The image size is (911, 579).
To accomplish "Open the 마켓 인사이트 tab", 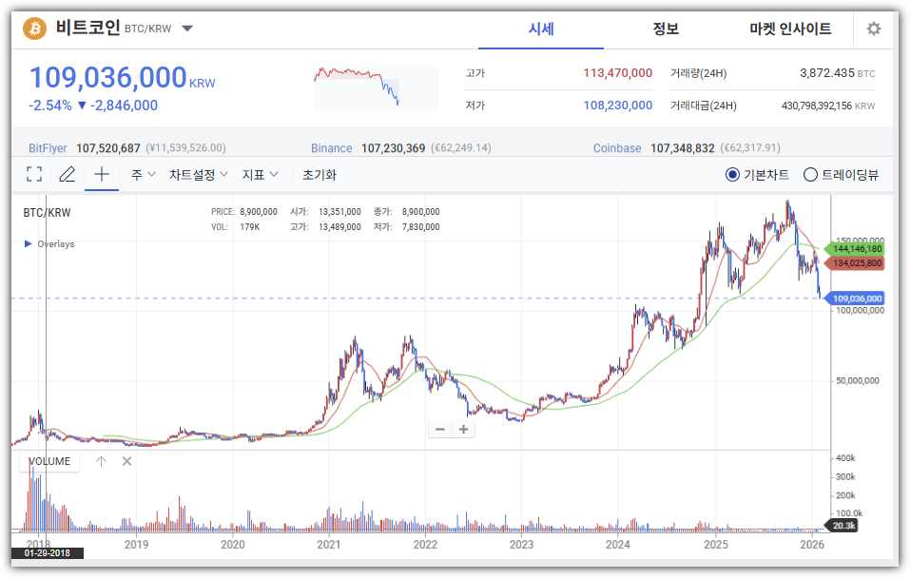I will 789,29.
